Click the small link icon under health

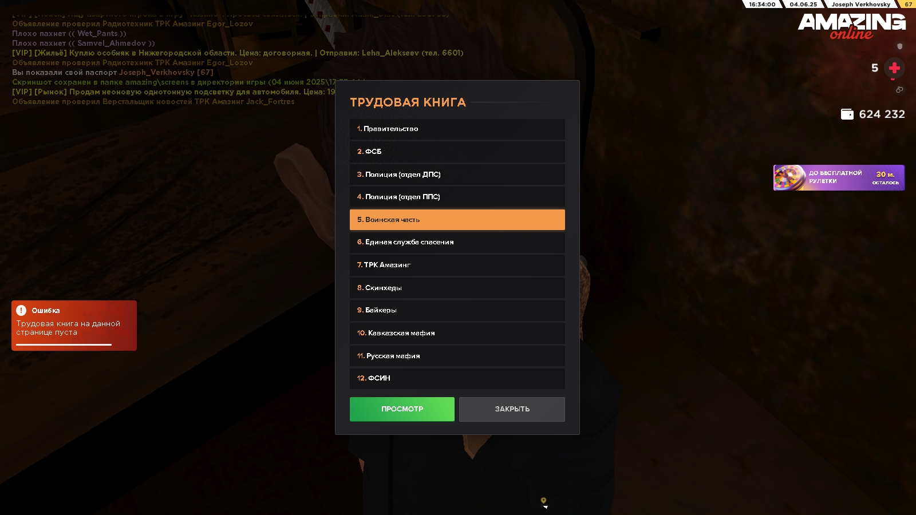[x=899, y=90]
